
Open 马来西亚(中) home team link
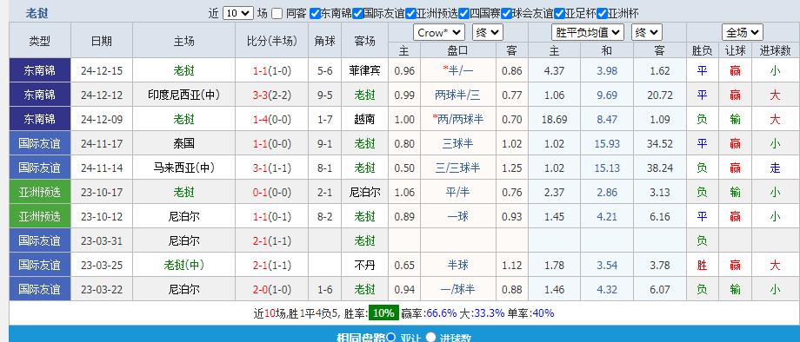point(183,168)
